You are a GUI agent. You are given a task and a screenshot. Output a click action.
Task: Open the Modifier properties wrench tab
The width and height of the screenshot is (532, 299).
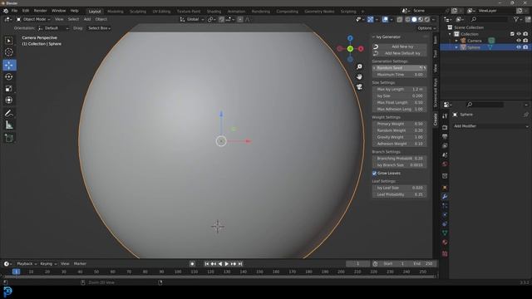(445, 197)
